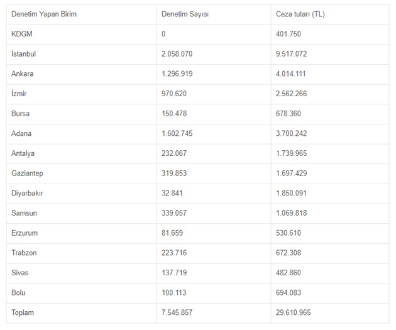Select the Trabzon penalty amount 672.308
The width and height of the screenshot is (396, 330).
coord(289,253)
